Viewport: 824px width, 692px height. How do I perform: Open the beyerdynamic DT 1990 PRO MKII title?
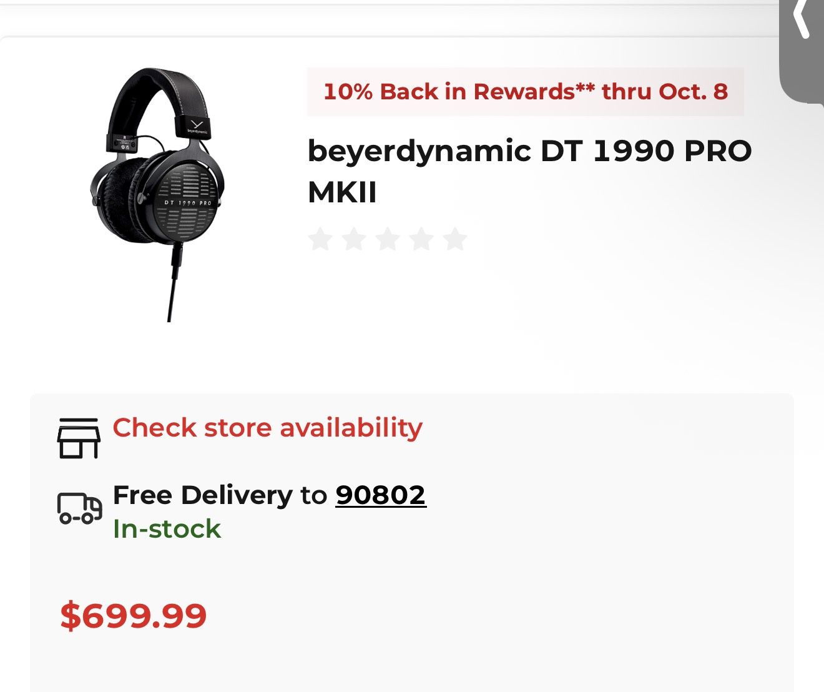tap(529, 171)
